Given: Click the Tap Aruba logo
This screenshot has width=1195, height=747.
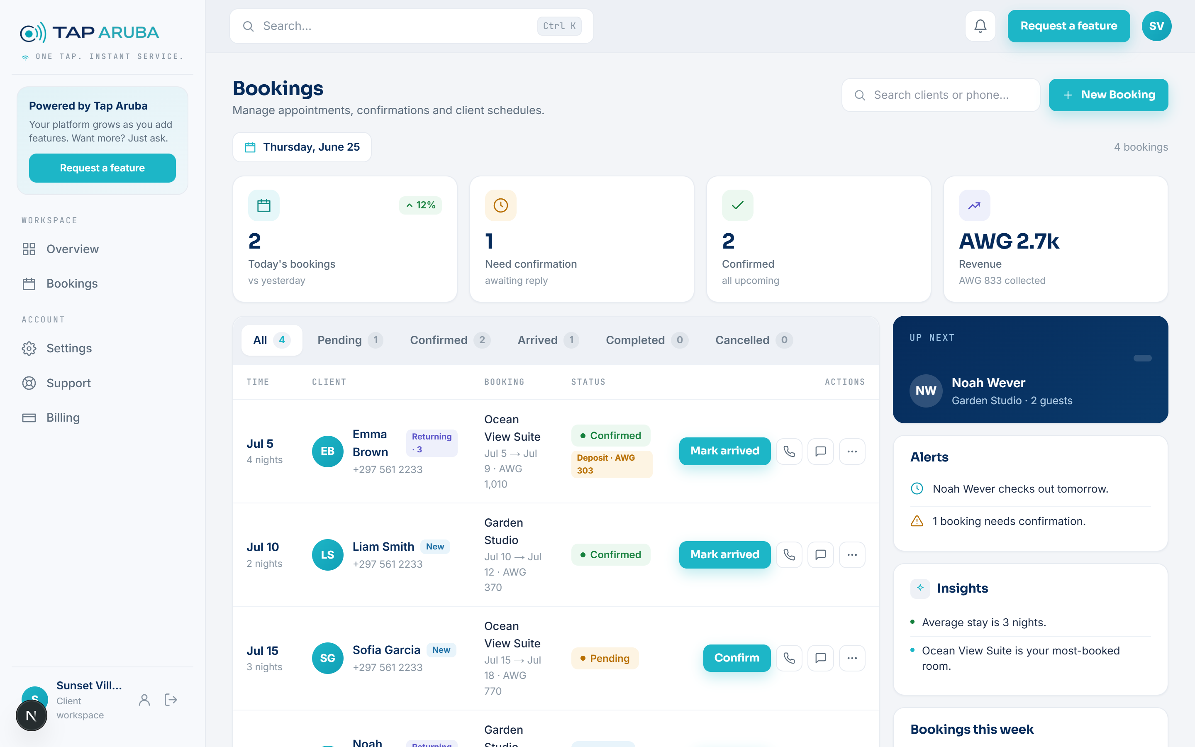Looking at the screenshot, I should [89, 33].
